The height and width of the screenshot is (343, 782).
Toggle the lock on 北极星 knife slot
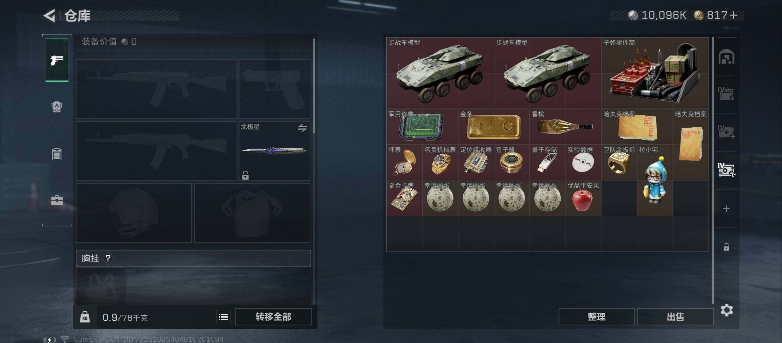(245, 175)
